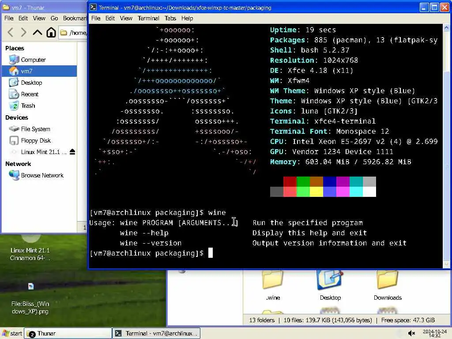Viewport: 452px width, 339px height.
Task: Click Thunar taskbar button
Action: click(x=68, y=333)
